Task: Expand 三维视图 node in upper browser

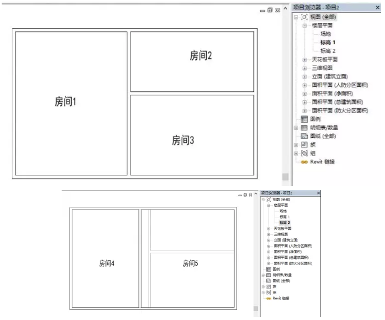Action: 305,68
